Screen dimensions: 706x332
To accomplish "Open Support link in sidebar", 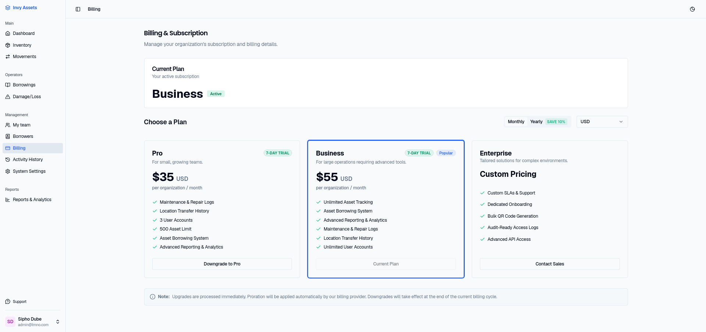I will (x=33, y=301).
